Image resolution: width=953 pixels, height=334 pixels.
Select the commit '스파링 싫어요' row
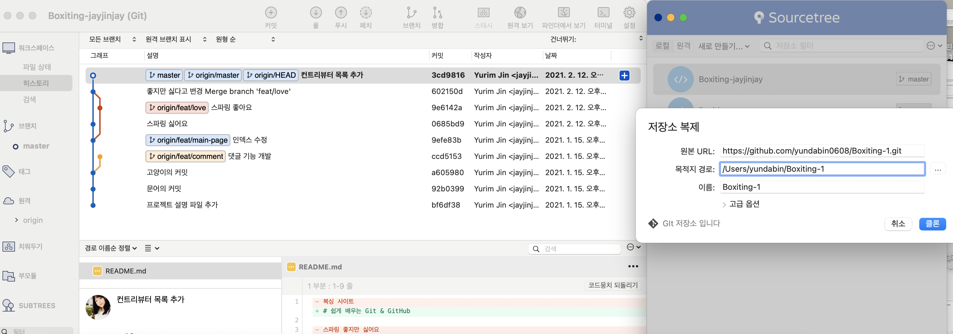363,124
